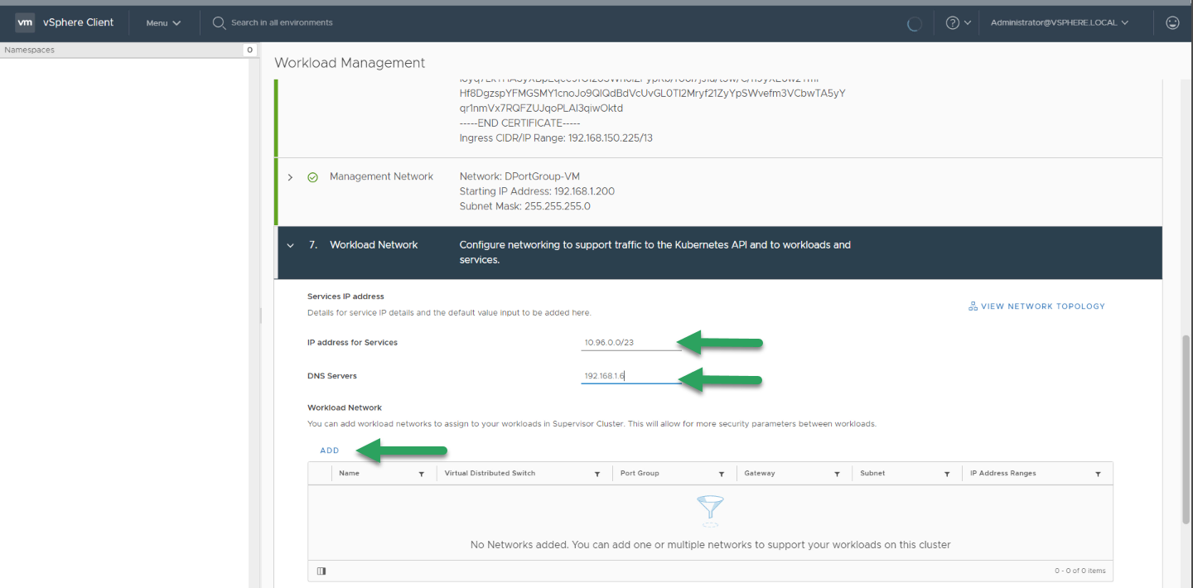Focus the Search in all environments field
Screen dimensions: 1193x588
click(x=282, y=23)
